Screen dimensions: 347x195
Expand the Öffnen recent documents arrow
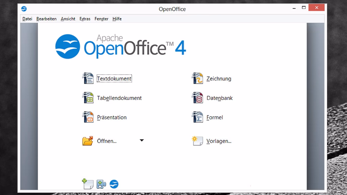(x=142, y=140)
